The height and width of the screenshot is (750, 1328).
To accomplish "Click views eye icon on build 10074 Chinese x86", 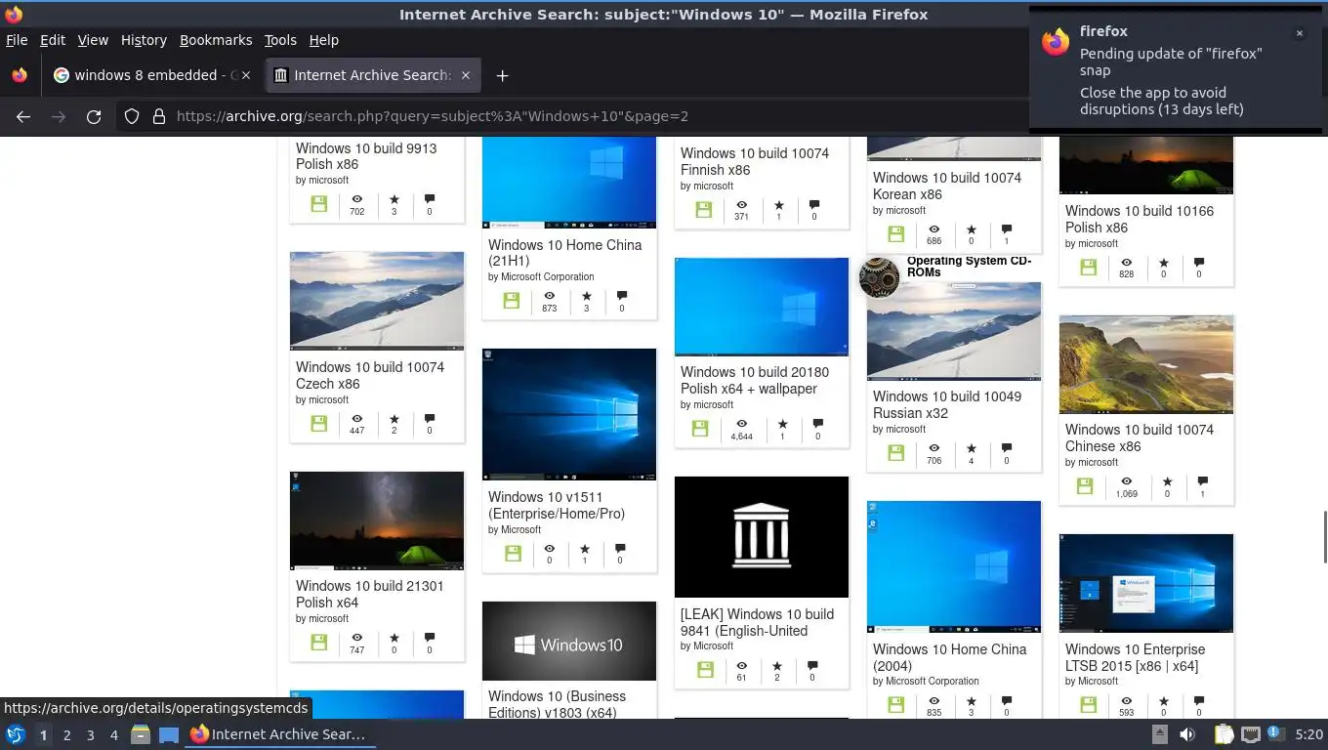I will (x=1126, y=481).
